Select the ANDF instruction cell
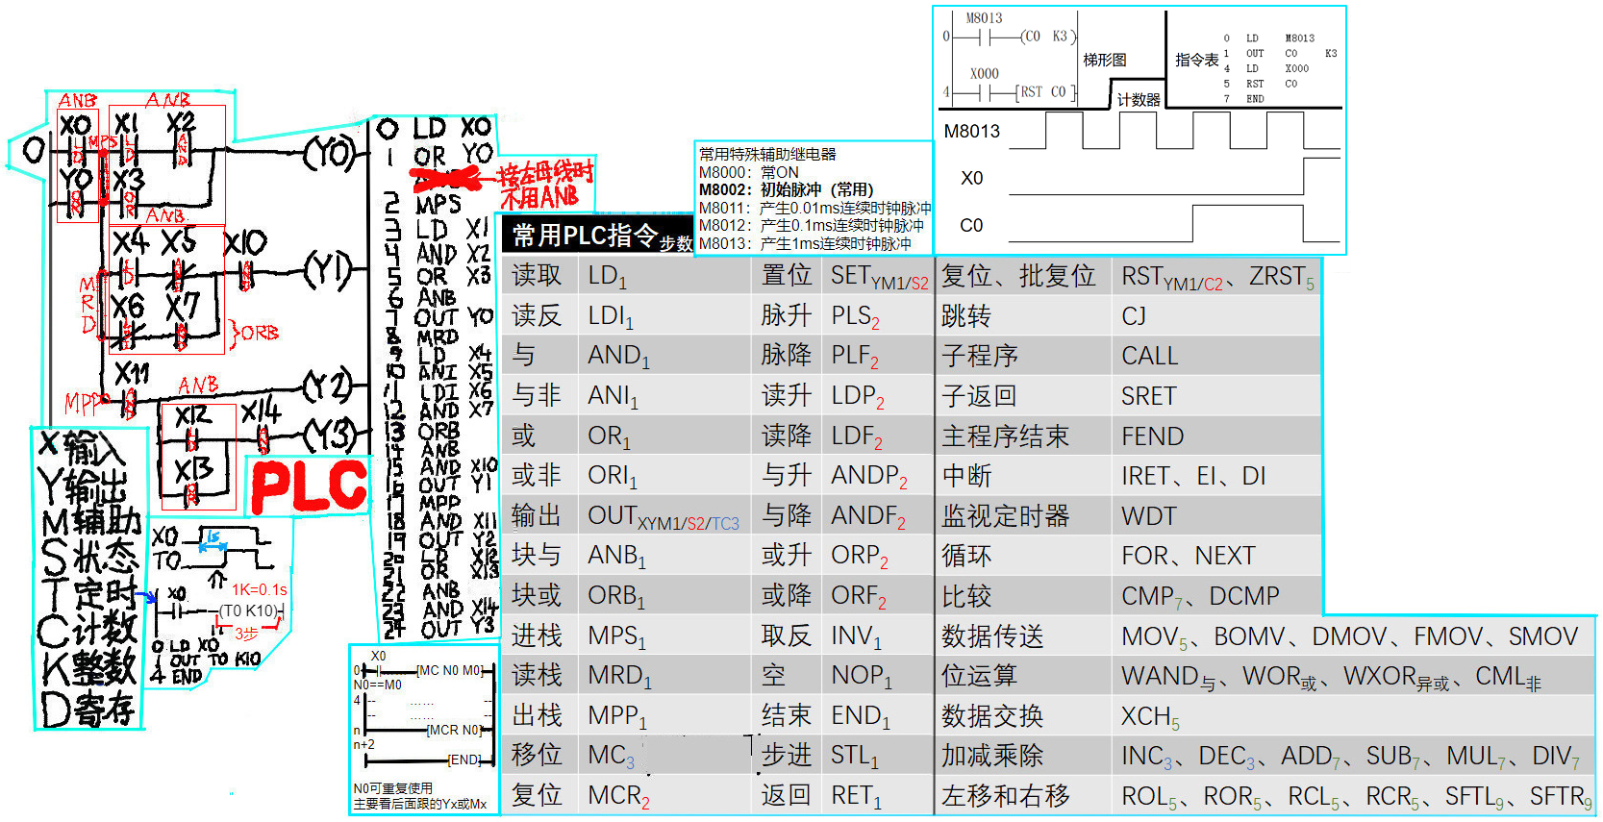This screenshot has width=1603, height=822. coord(877,516)
